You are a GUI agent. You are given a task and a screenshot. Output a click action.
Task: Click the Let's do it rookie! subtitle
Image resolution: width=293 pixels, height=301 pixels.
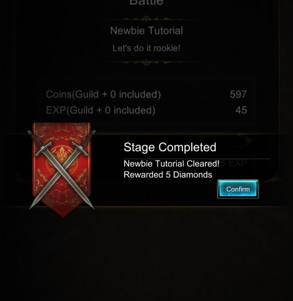(146, 48)
